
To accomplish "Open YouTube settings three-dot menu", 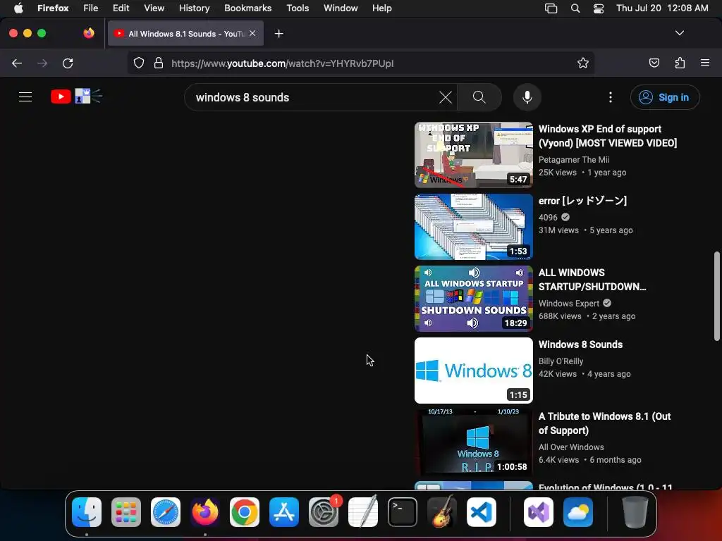I will click(x=611, y=97).
